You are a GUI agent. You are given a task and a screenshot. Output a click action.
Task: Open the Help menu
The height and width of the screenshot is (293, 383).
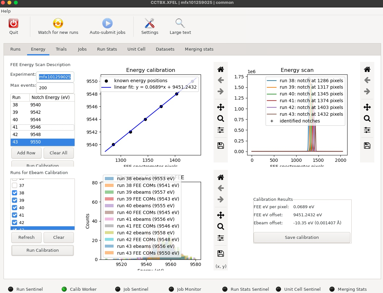coord(6,11)
